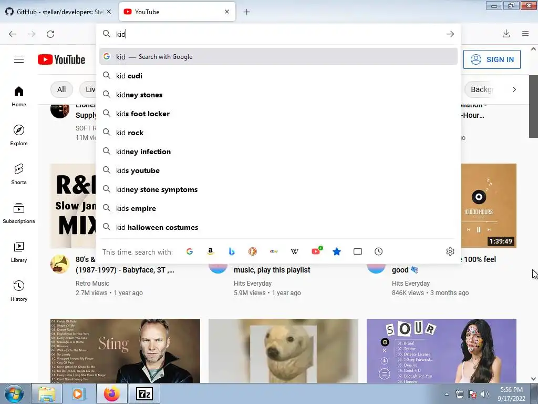Open History in YouTube sidebar
The image size is (538, 404).
click(x=19, y=291)
